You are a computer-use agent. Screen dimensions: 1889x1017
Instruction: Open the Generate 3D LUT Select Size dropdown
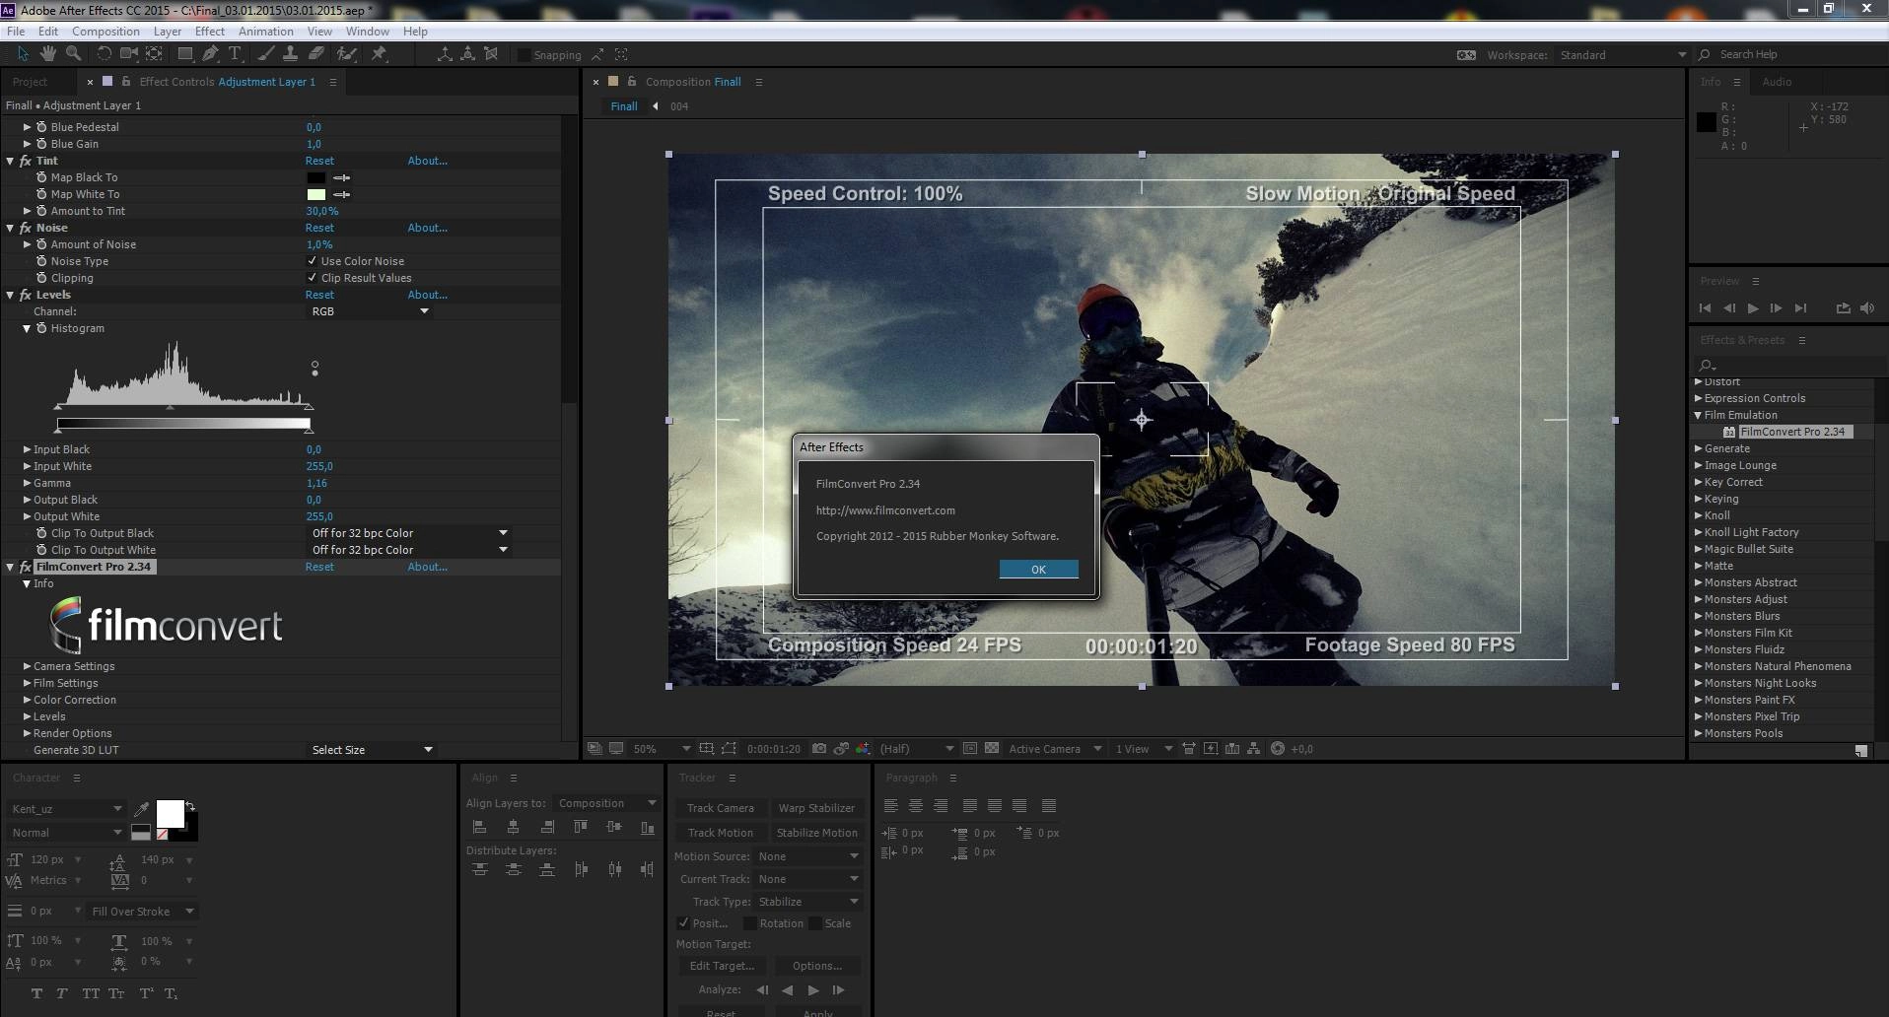(372, 750)
